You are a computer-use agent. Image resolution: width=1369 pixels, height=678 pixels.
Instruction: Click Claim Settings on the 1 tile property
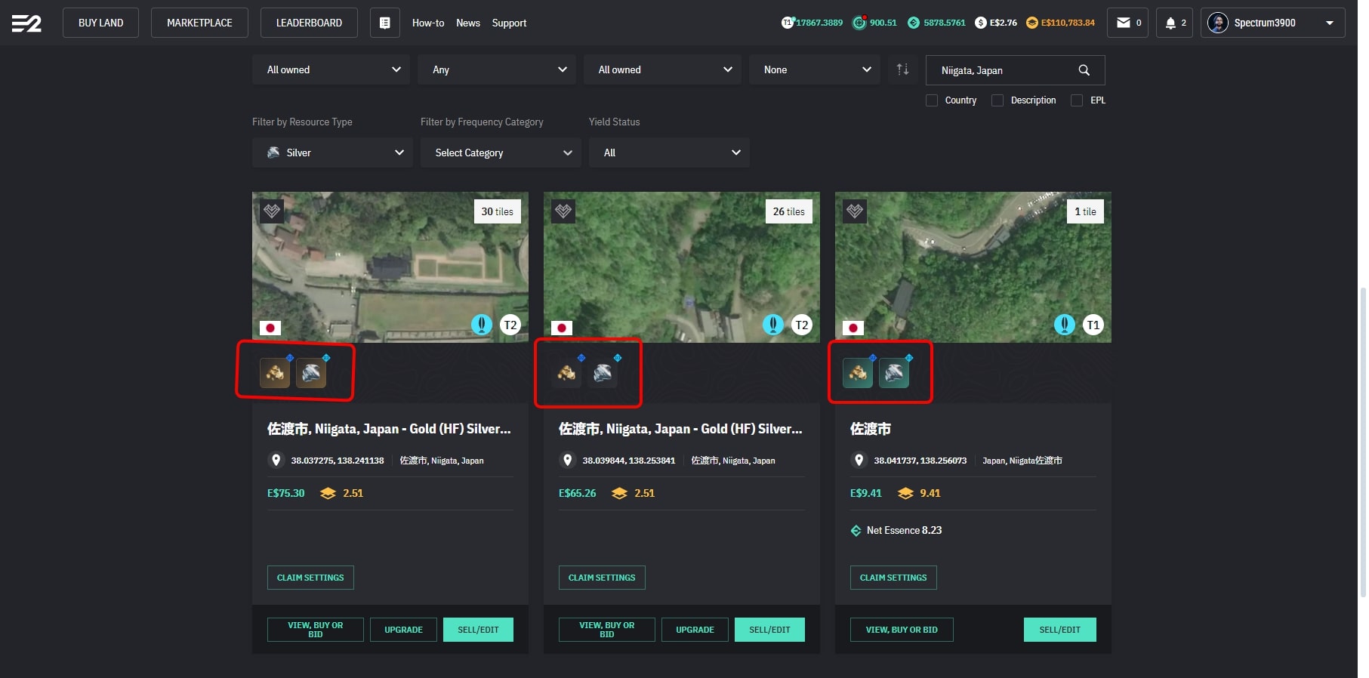(893, 578)
